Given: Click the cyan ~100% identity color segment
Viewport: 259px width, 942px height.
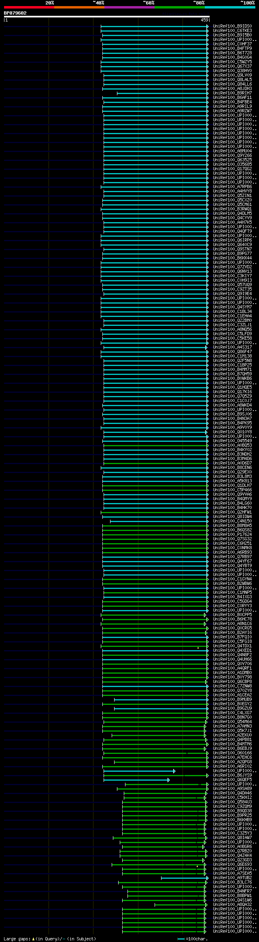Looking at the screenshot, I should [x=230, y=7].
